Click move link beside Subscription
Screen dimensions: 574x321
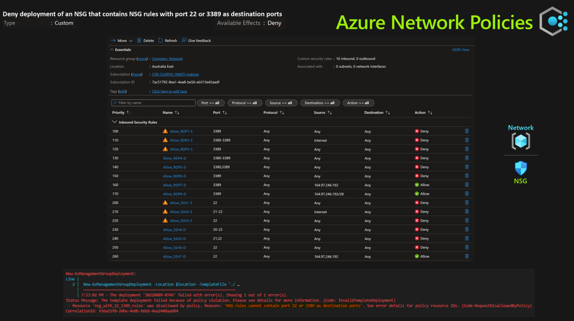pyautogui.click(x=137, y=74)
